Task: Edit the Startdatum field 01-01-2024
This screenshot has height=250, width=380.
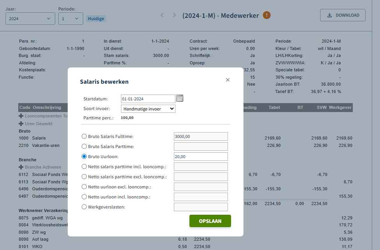Action: pos(148,99)
